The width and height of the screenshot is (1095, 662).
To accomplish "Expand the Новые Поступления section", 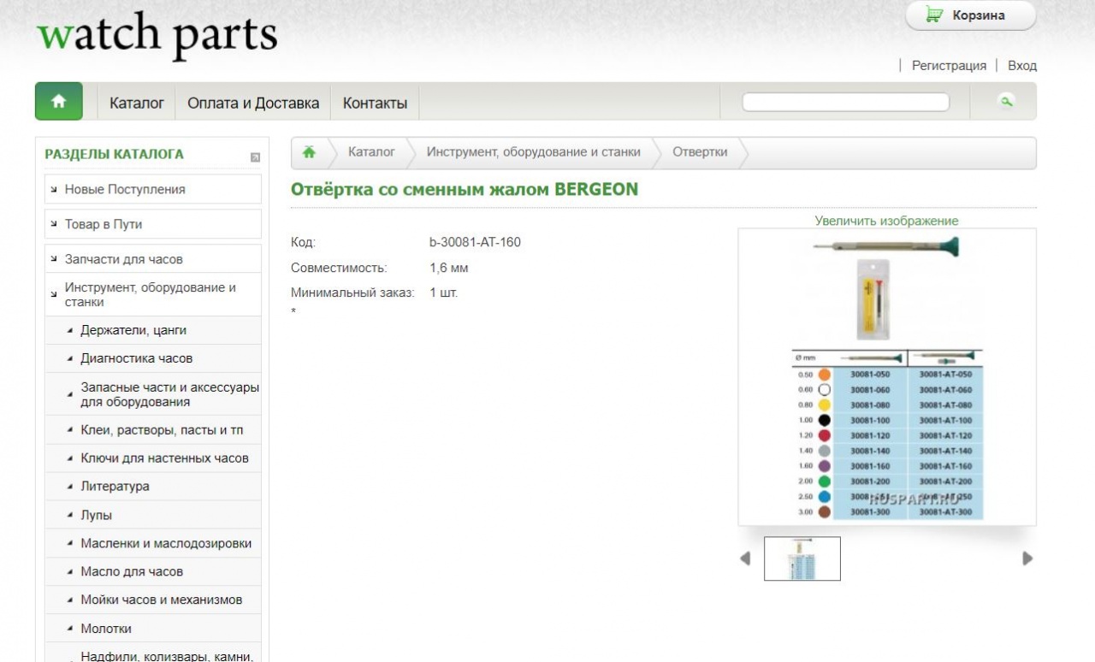I will coord(153,189).
